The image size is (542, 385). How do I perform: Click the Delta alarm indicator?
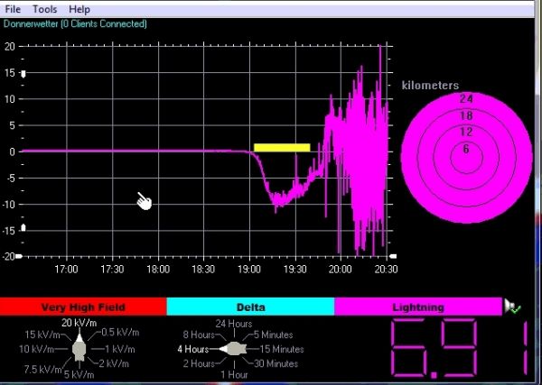coord(250,307)
